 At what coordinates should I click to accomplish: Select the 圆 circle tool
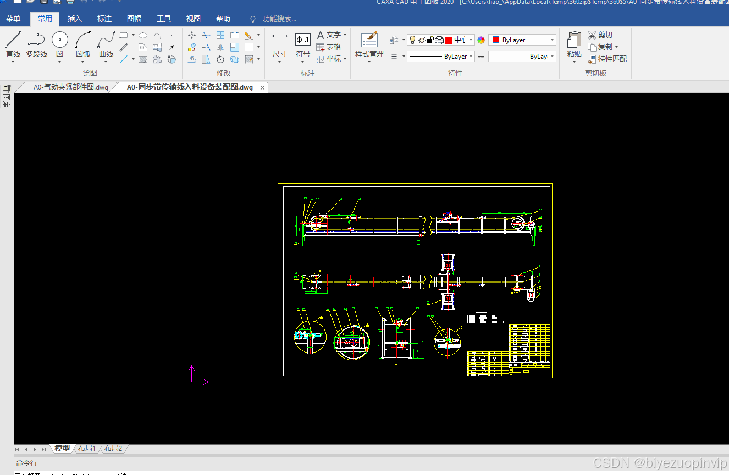point(60,44)
